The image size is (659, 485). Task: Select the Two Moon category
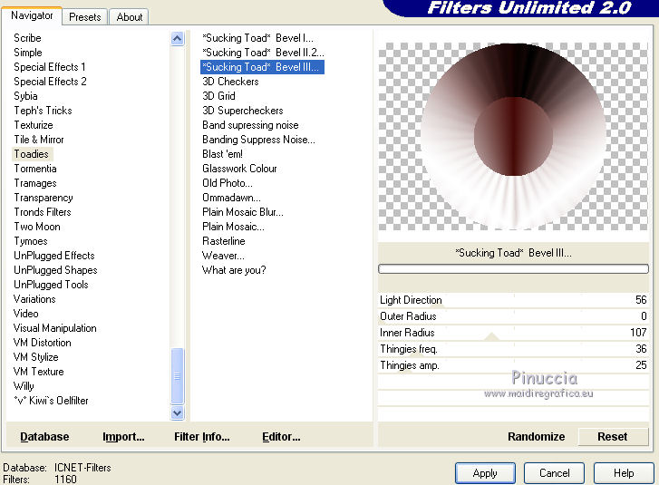[37, 227]
